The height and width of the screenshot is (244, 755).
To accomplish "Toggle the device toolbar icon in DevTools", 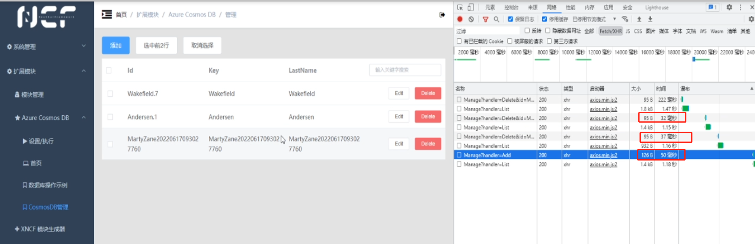I will click(x=471, y=7).
